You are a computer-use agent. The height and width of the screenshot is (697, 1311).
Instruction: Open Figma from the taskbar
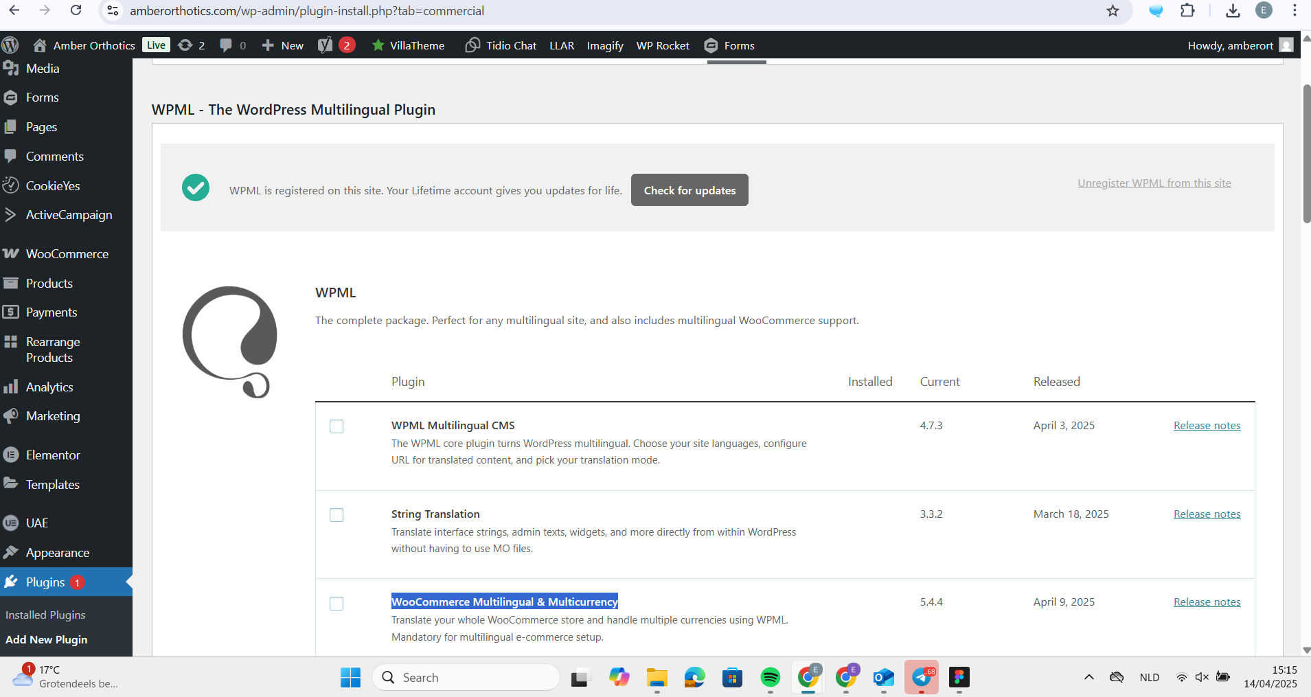click(959, 678)
